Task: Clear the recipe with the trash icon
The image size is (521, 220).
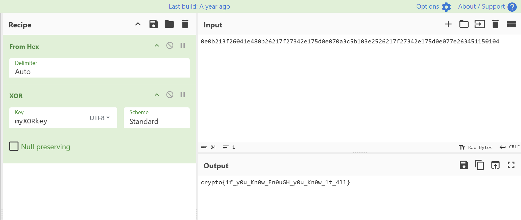Action: tap(185, 24)
